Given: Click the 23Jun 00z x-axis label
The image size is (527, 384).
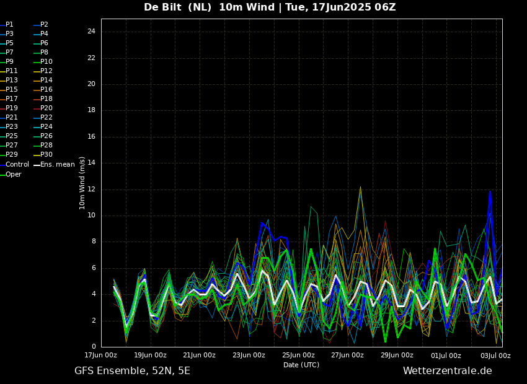Looking at the screenshot, I should [x=249, y=356].
